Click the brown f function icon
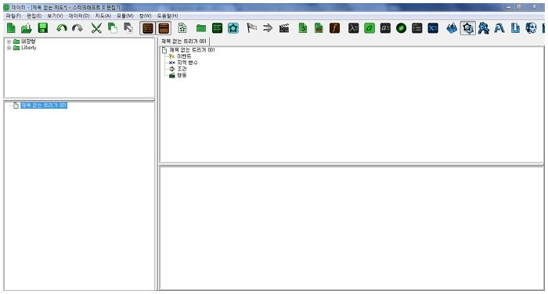Image resolution: width=548 pixels, height=294 pixels. (x=335, y=28)
